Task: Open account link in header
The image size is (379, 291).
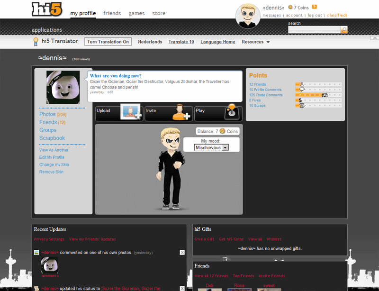Action: tap(294, 15)
